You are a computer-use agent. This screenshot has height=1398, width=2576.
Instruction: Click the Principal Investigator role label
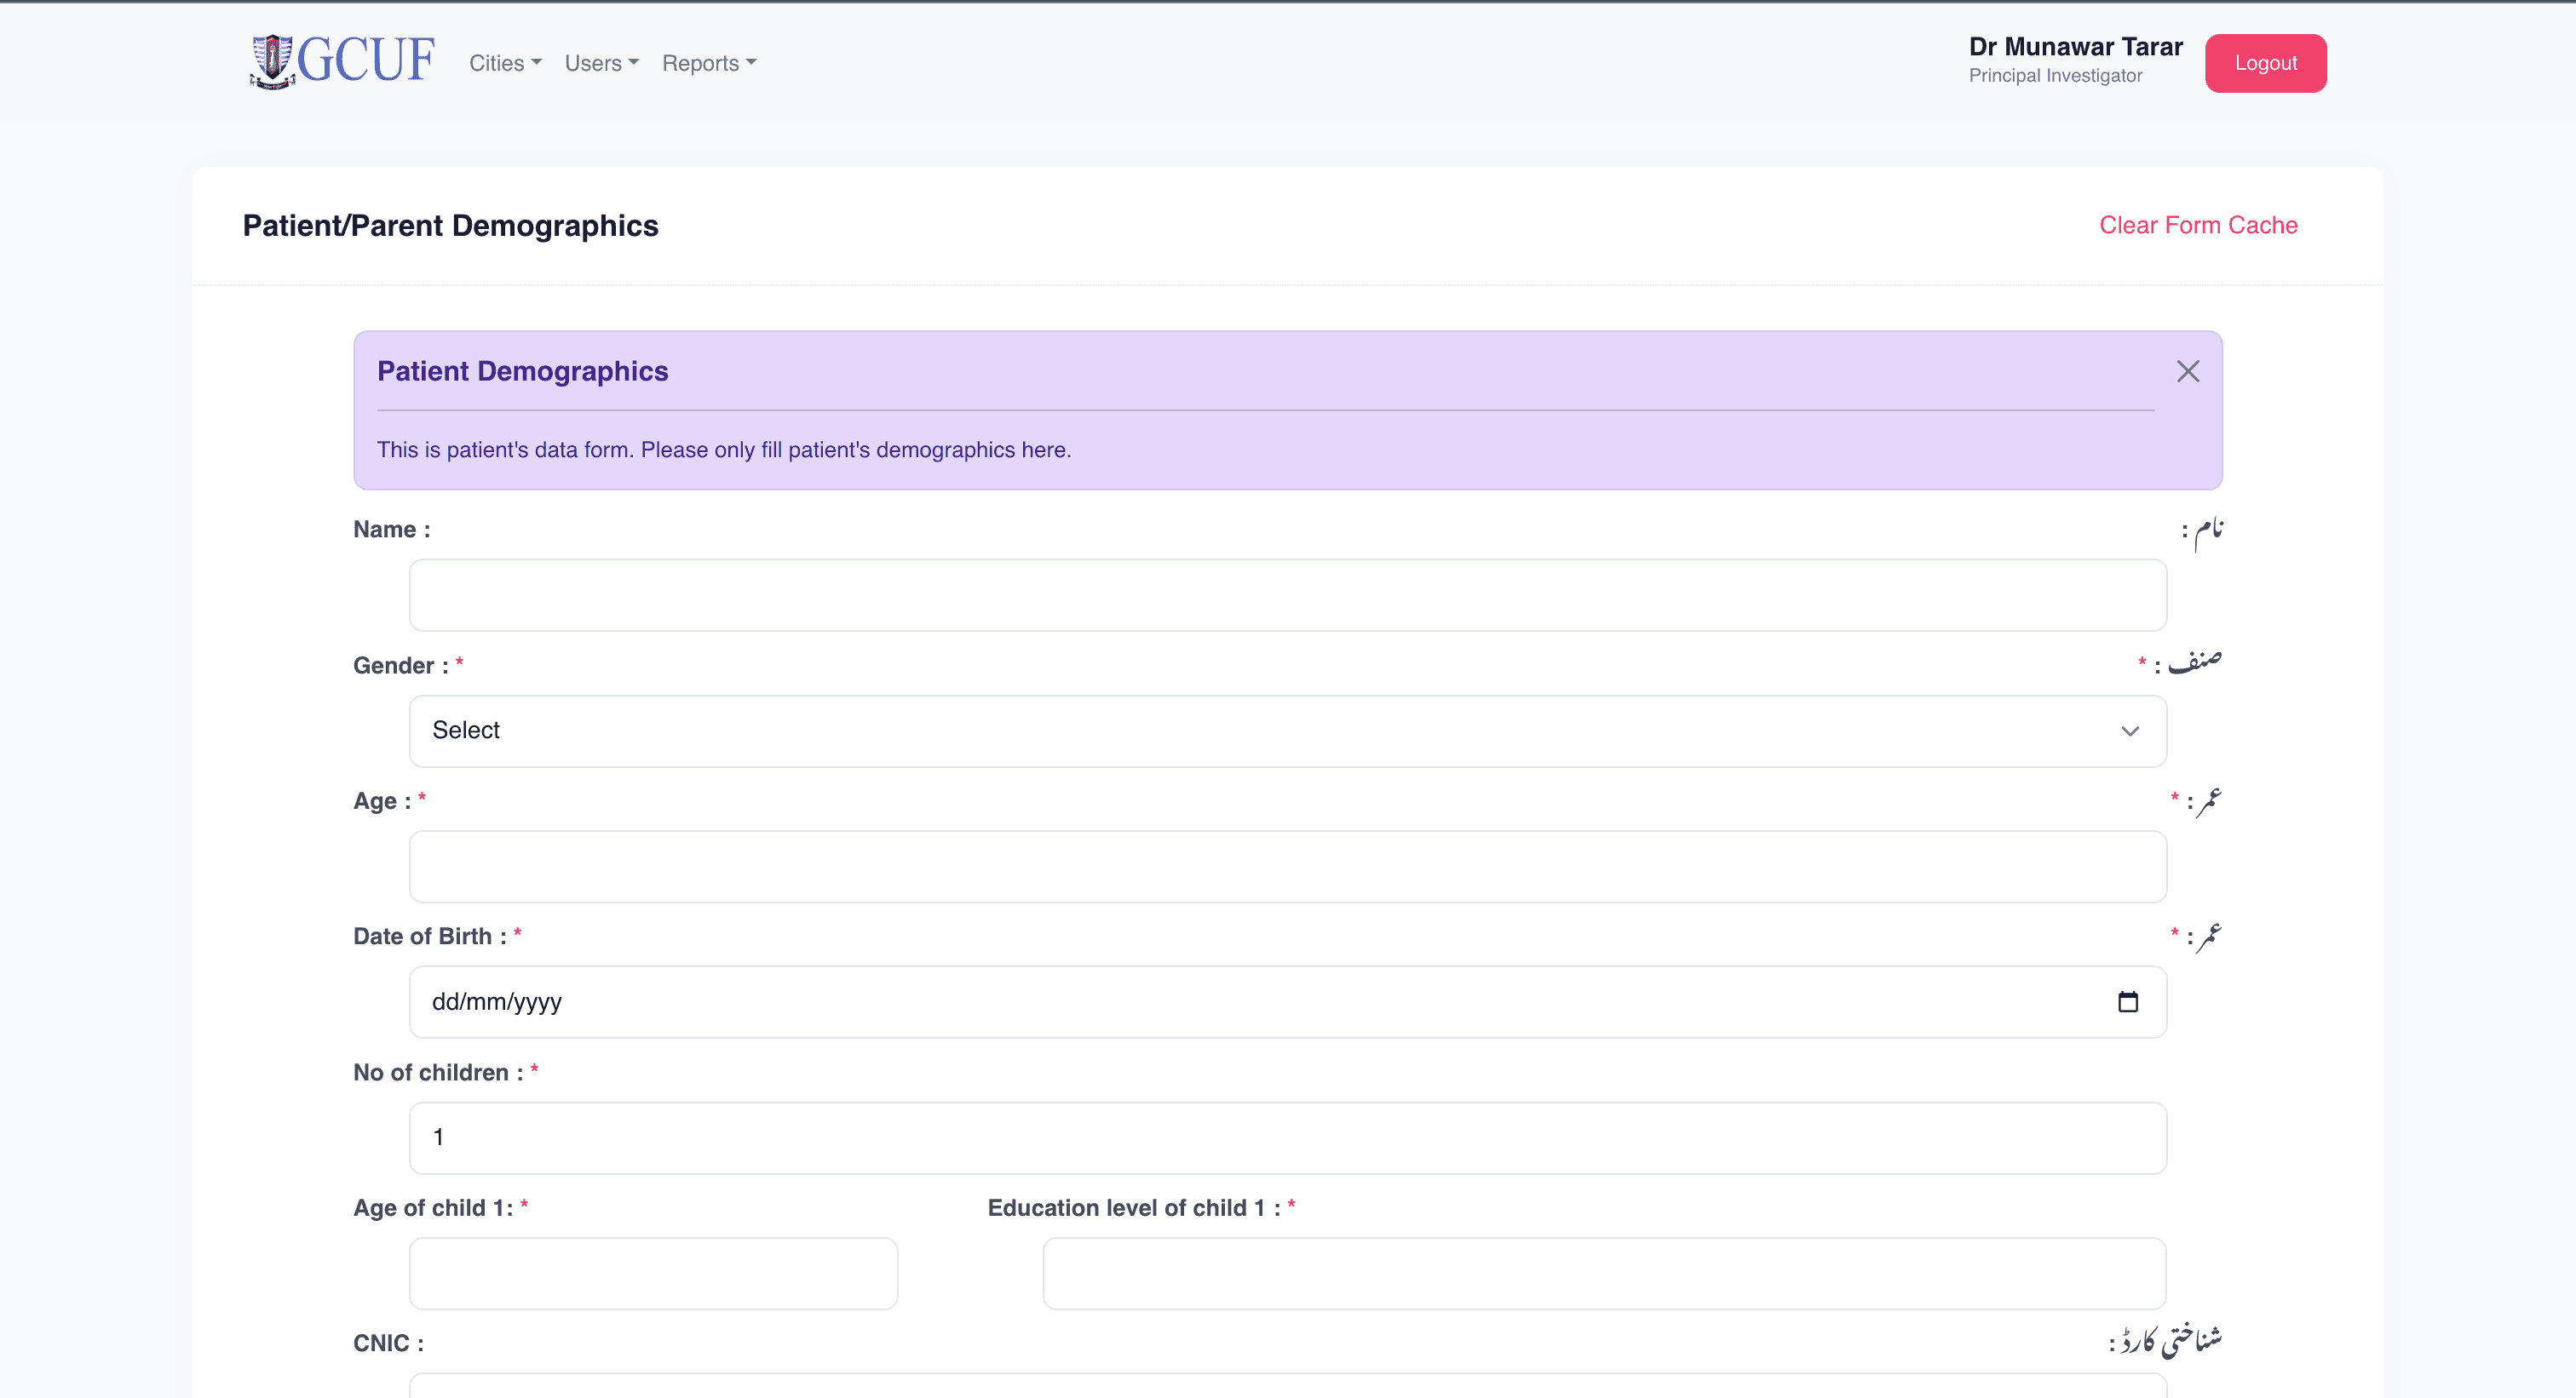pos(2055,76)
